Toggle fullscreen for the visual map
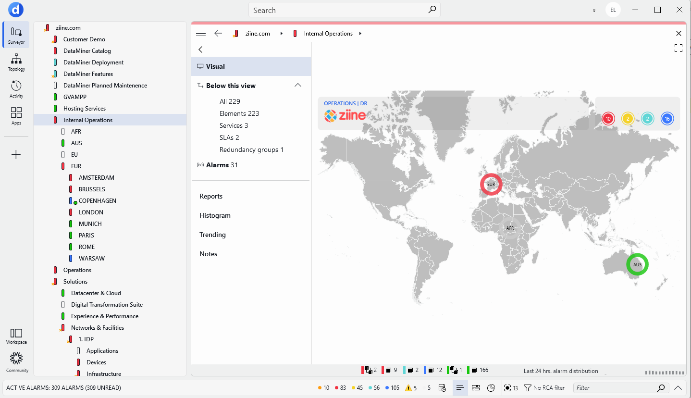The image size is (691, 398). (678, 48)
